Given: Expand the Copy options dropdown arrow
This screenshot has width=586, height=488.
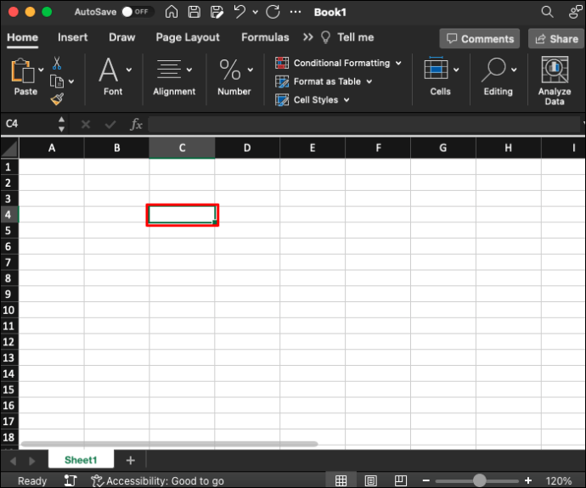Looking at the screenshot, I should tap(71, 81).
